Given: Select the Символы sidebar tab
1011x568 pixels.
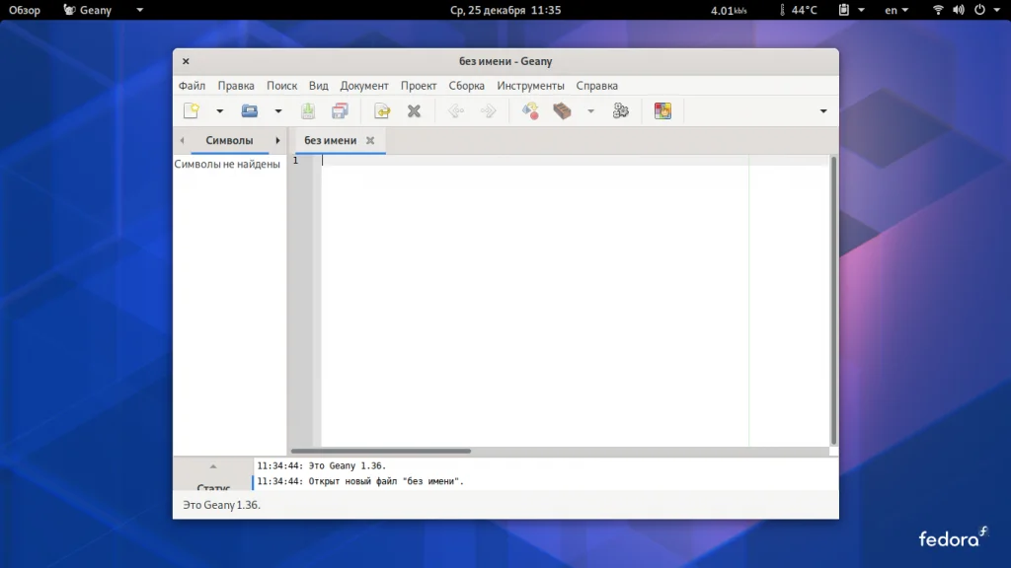Looking at the screenshot, I should point(229,141).
